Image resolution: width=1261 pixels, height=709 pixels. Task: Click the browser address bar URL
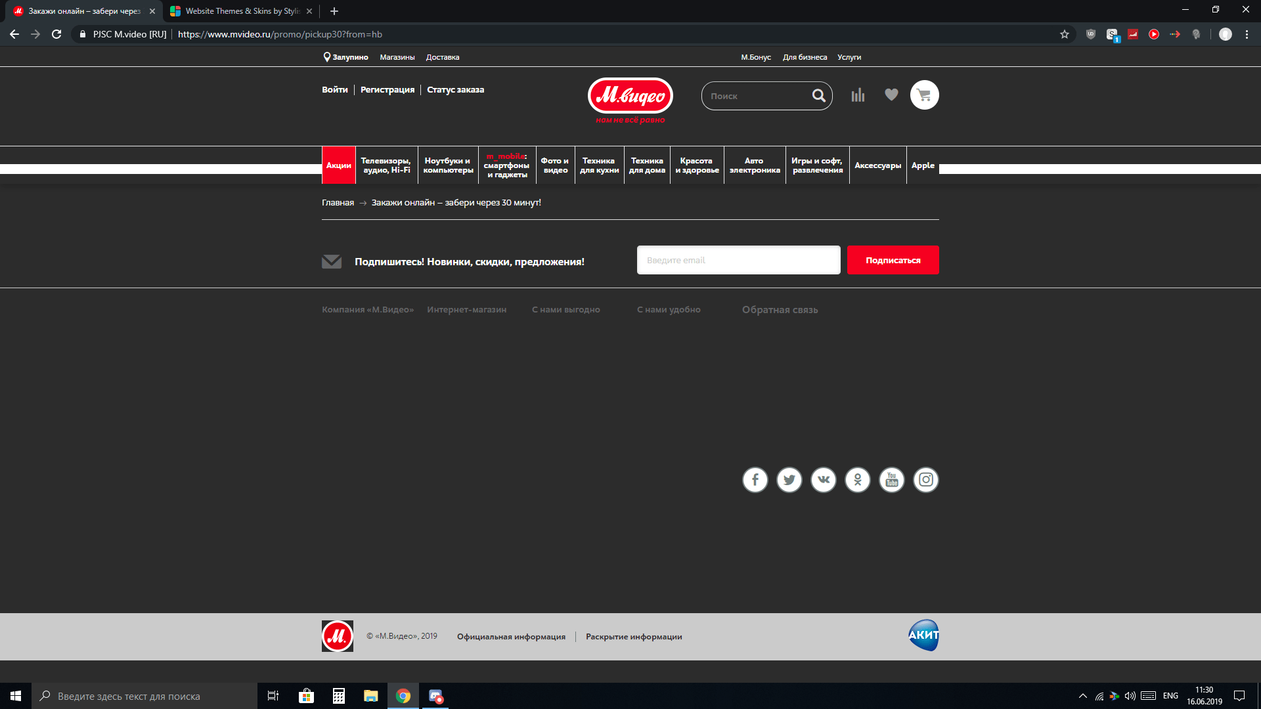[x=280, y=34]
